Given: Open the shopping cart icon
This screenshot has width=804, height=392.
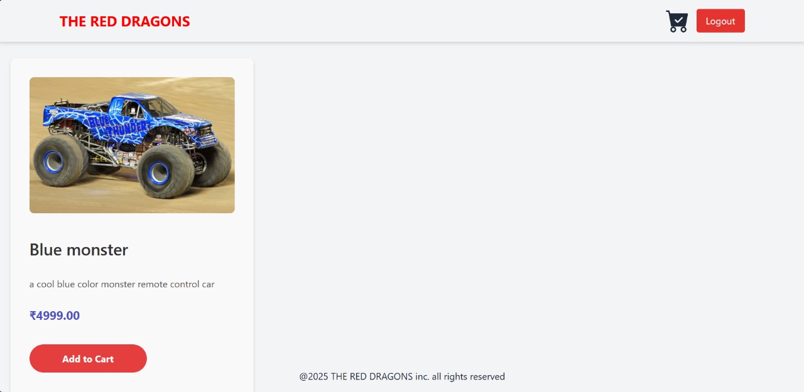Looking at the screenshot, I should pos(677,21).
